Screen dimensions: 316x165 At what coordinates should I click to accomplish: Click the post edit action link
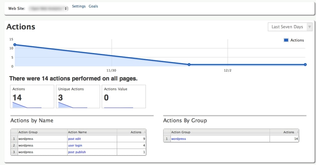coord(74,139)
